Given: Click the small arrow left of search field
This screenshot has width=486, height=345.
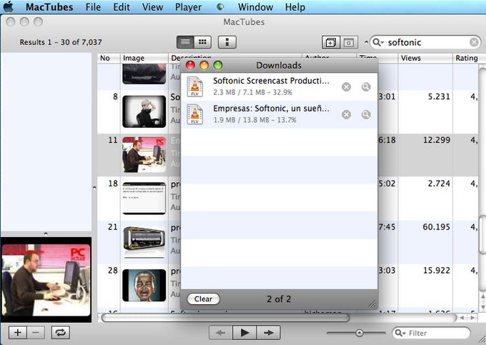Looking at the screenshot, I should [x=366, y=42].
